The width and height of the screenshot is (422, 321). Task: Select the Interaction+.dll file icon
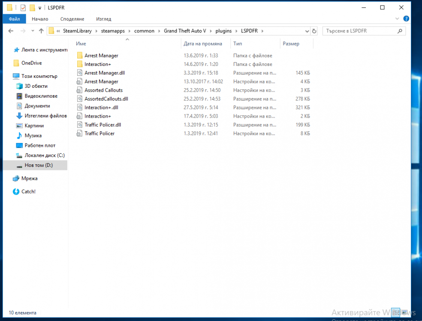(x=79, y=107)
